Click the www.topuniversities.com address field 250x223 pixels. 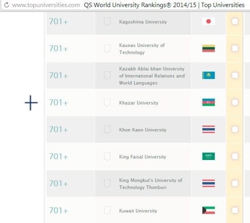[x=46, y=5]
